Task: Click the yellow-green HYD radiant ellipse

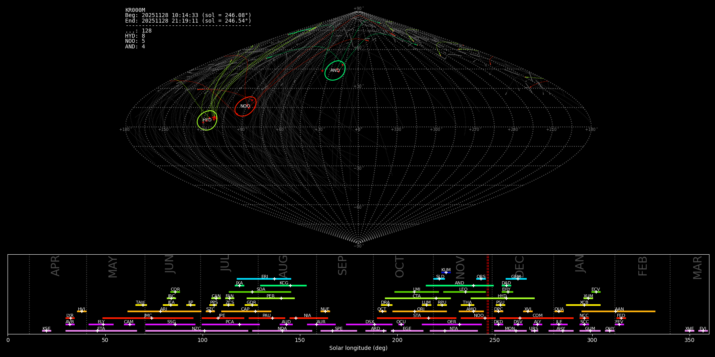Action: point(207,120)
